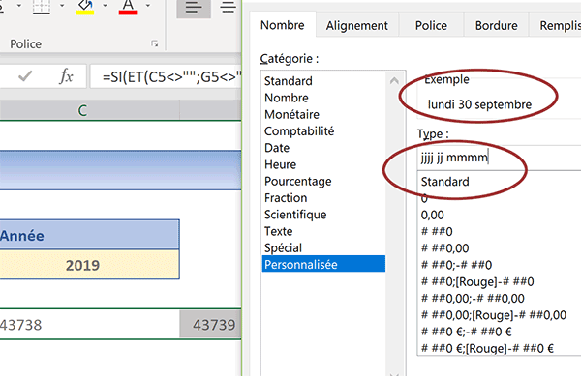The image size is (581, 376).
Task: Click the cell containing 2019
Action: click(x=89, y=265)
